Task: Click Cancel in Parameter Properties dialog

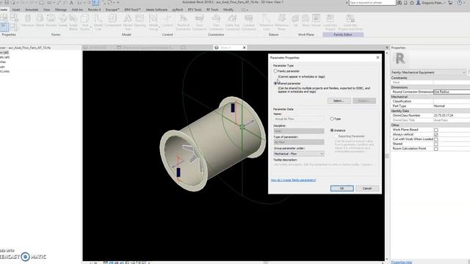Action: (x=367, y=188)
